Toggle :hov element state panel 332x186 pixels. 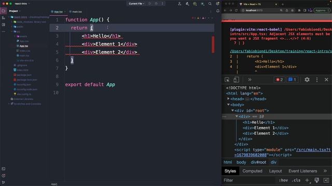pyautogui.click(x=283, y=180)
